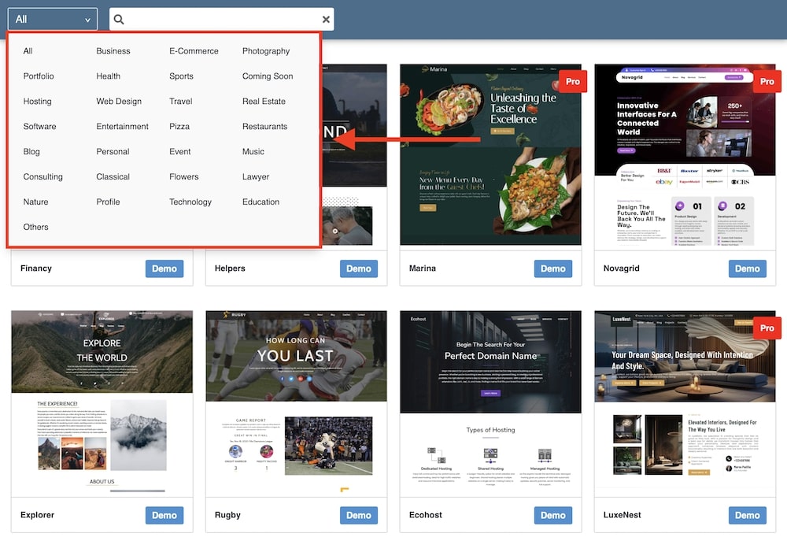The image size is (787, 537).
Task: Click the Pro badge on Novagrid template
Action: tap(767, 81)
